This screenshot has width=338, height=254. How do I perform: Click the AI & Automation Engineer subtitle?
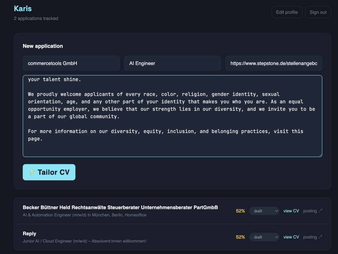[84, 215]
